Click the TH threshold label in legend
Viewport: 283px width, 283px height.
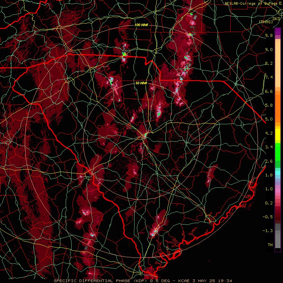(270, 245)
